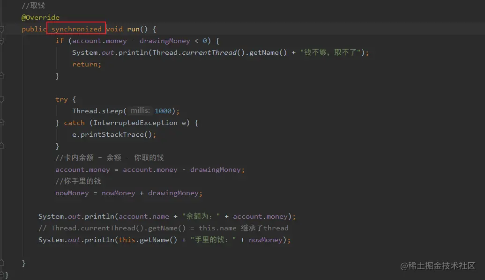Image resolution: width=485 pixels, height=280 pixels.
Task: Click nowMoney in the last println
Action: tap(266, 240)
